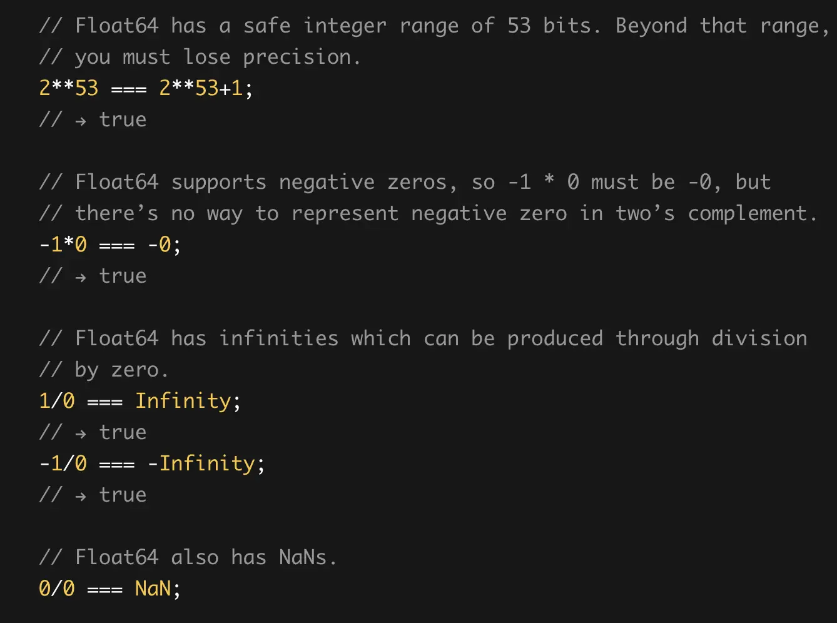This screenshot has height=623, width=837.
Task: Click the "→ true" result below the -1/0 line
Action: [x=111, y=495]
